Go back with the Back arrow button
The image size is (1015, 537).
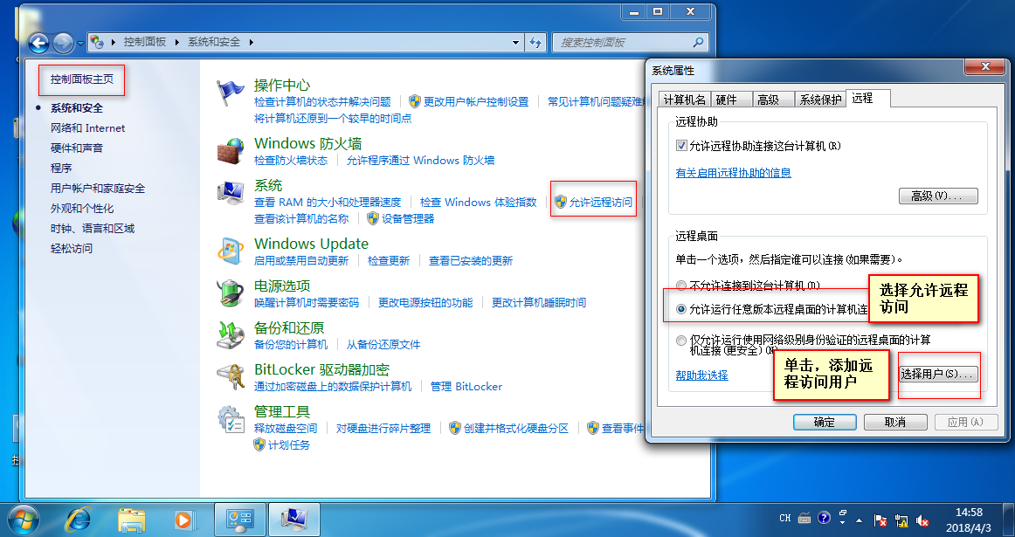pos(38,44)
